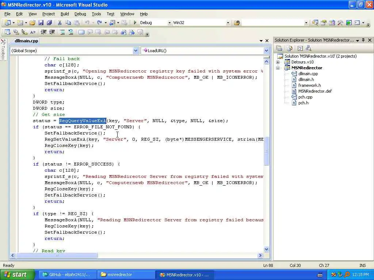Image resolution: width=374 pixels, height=280 pixels.
Task: Click the Save All icon
Action: tap(49, 23)
